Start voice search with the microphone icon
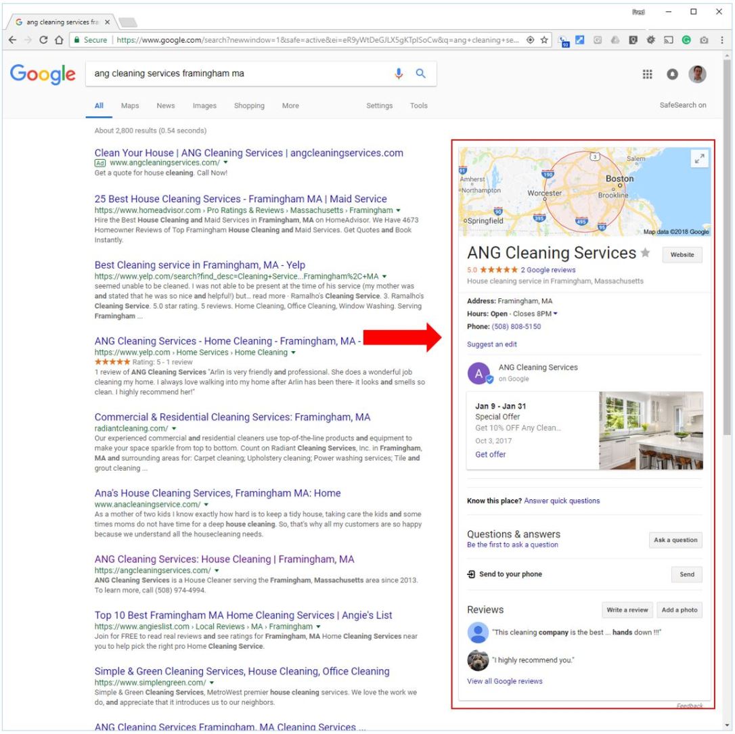The image size is (735, 734). tap(399, 74)
